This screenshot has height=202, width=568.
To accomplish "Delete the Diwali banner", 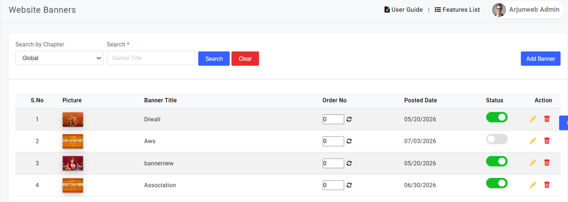I will pyautogui.click(x=547, y=119).
